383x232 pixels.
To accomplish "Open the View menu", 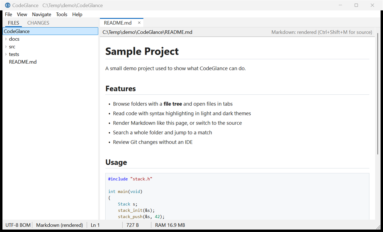I will tap(22, 14).
